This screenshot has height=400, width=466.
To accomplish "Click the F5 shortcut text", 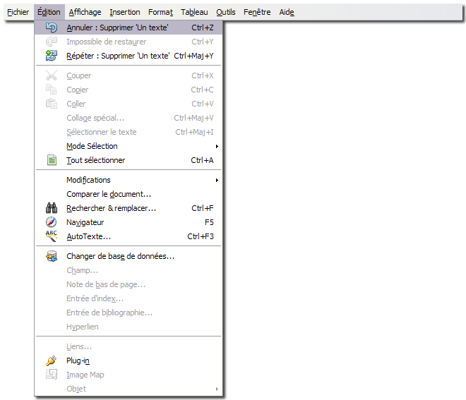I will click(209, 222).
